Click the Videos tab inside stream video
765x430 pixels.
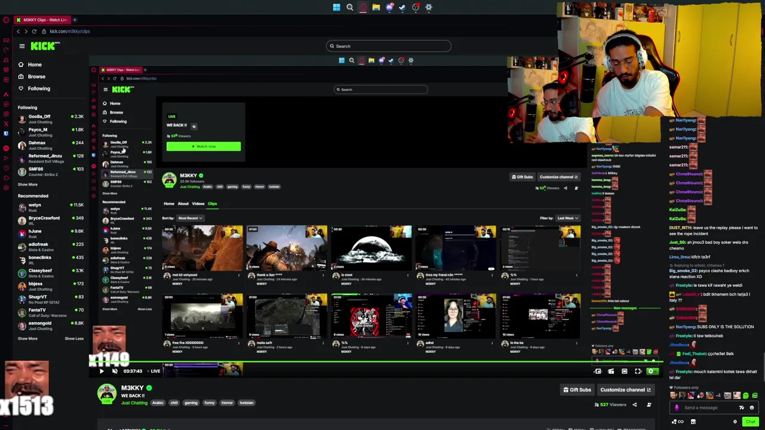pyautogui.click(x=198, y=204)
